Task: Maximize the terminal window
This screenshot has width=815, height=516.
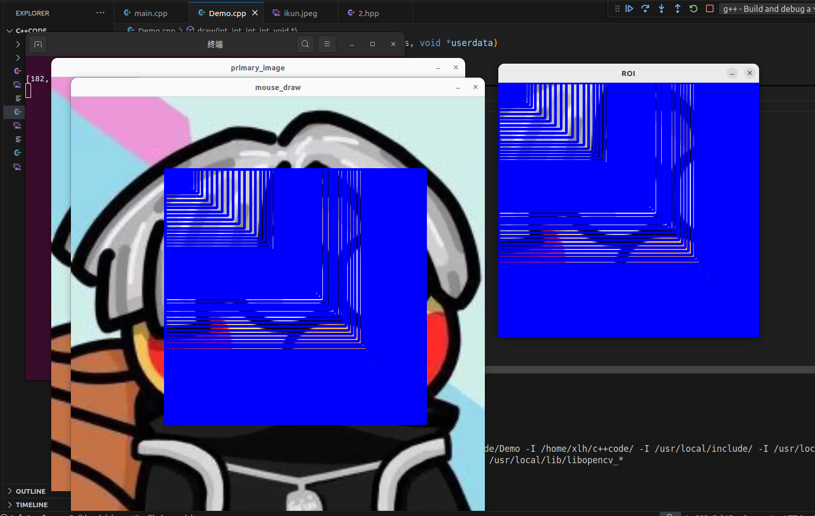Action: (373, 44)
